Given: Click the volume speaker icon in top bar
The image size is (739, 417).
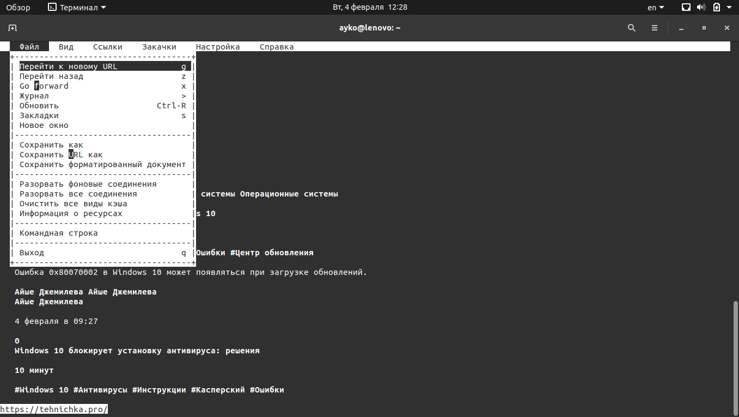Looking at the screenshot, I should click(x=701, y=8).
